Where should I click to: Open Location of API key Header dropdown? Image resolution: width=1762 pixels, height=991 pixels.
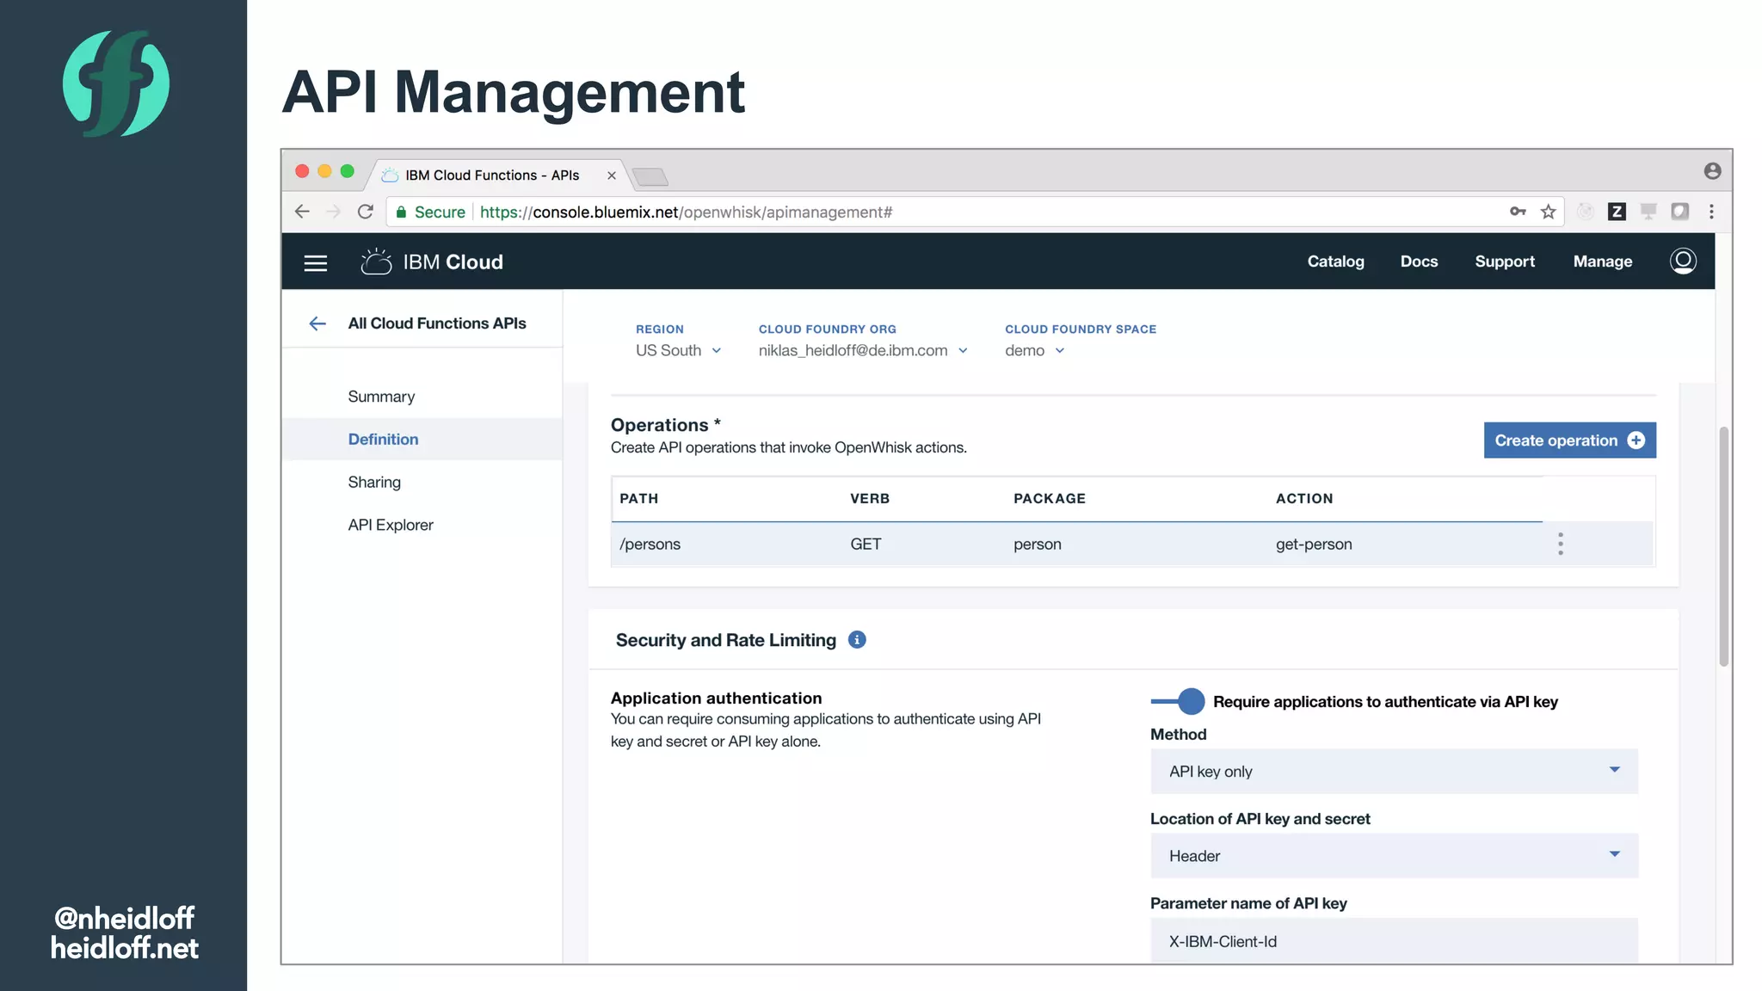click(1394, 855)
